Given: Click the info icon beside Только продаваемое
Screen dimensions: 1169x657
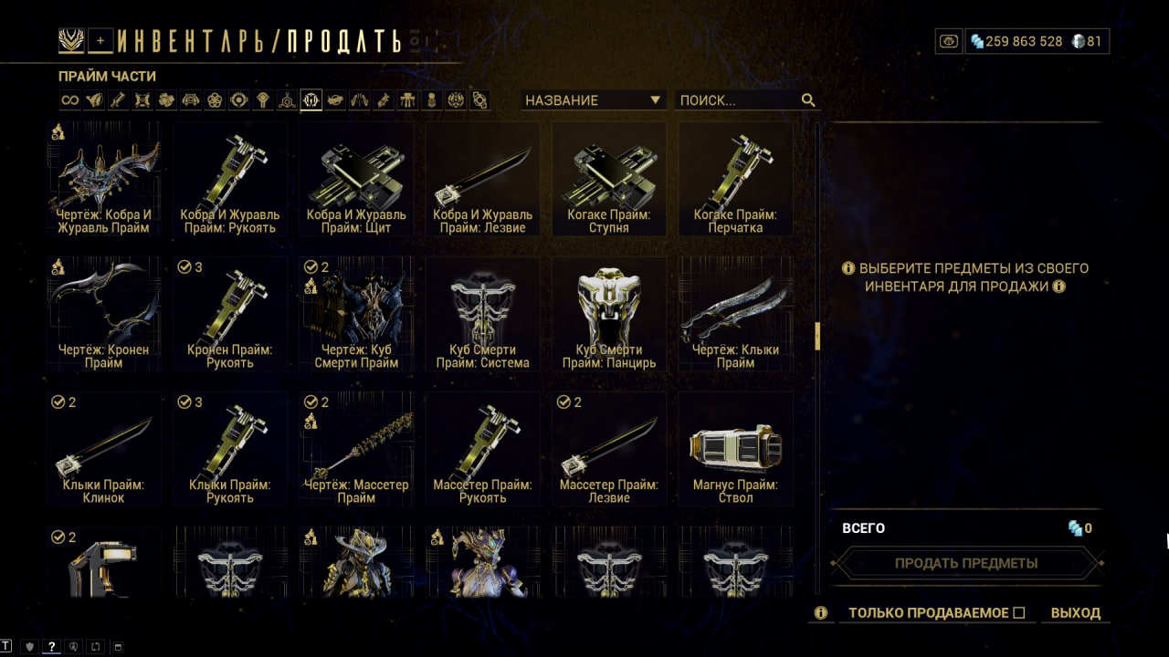Looking at the screenshot, I should 820,613.
